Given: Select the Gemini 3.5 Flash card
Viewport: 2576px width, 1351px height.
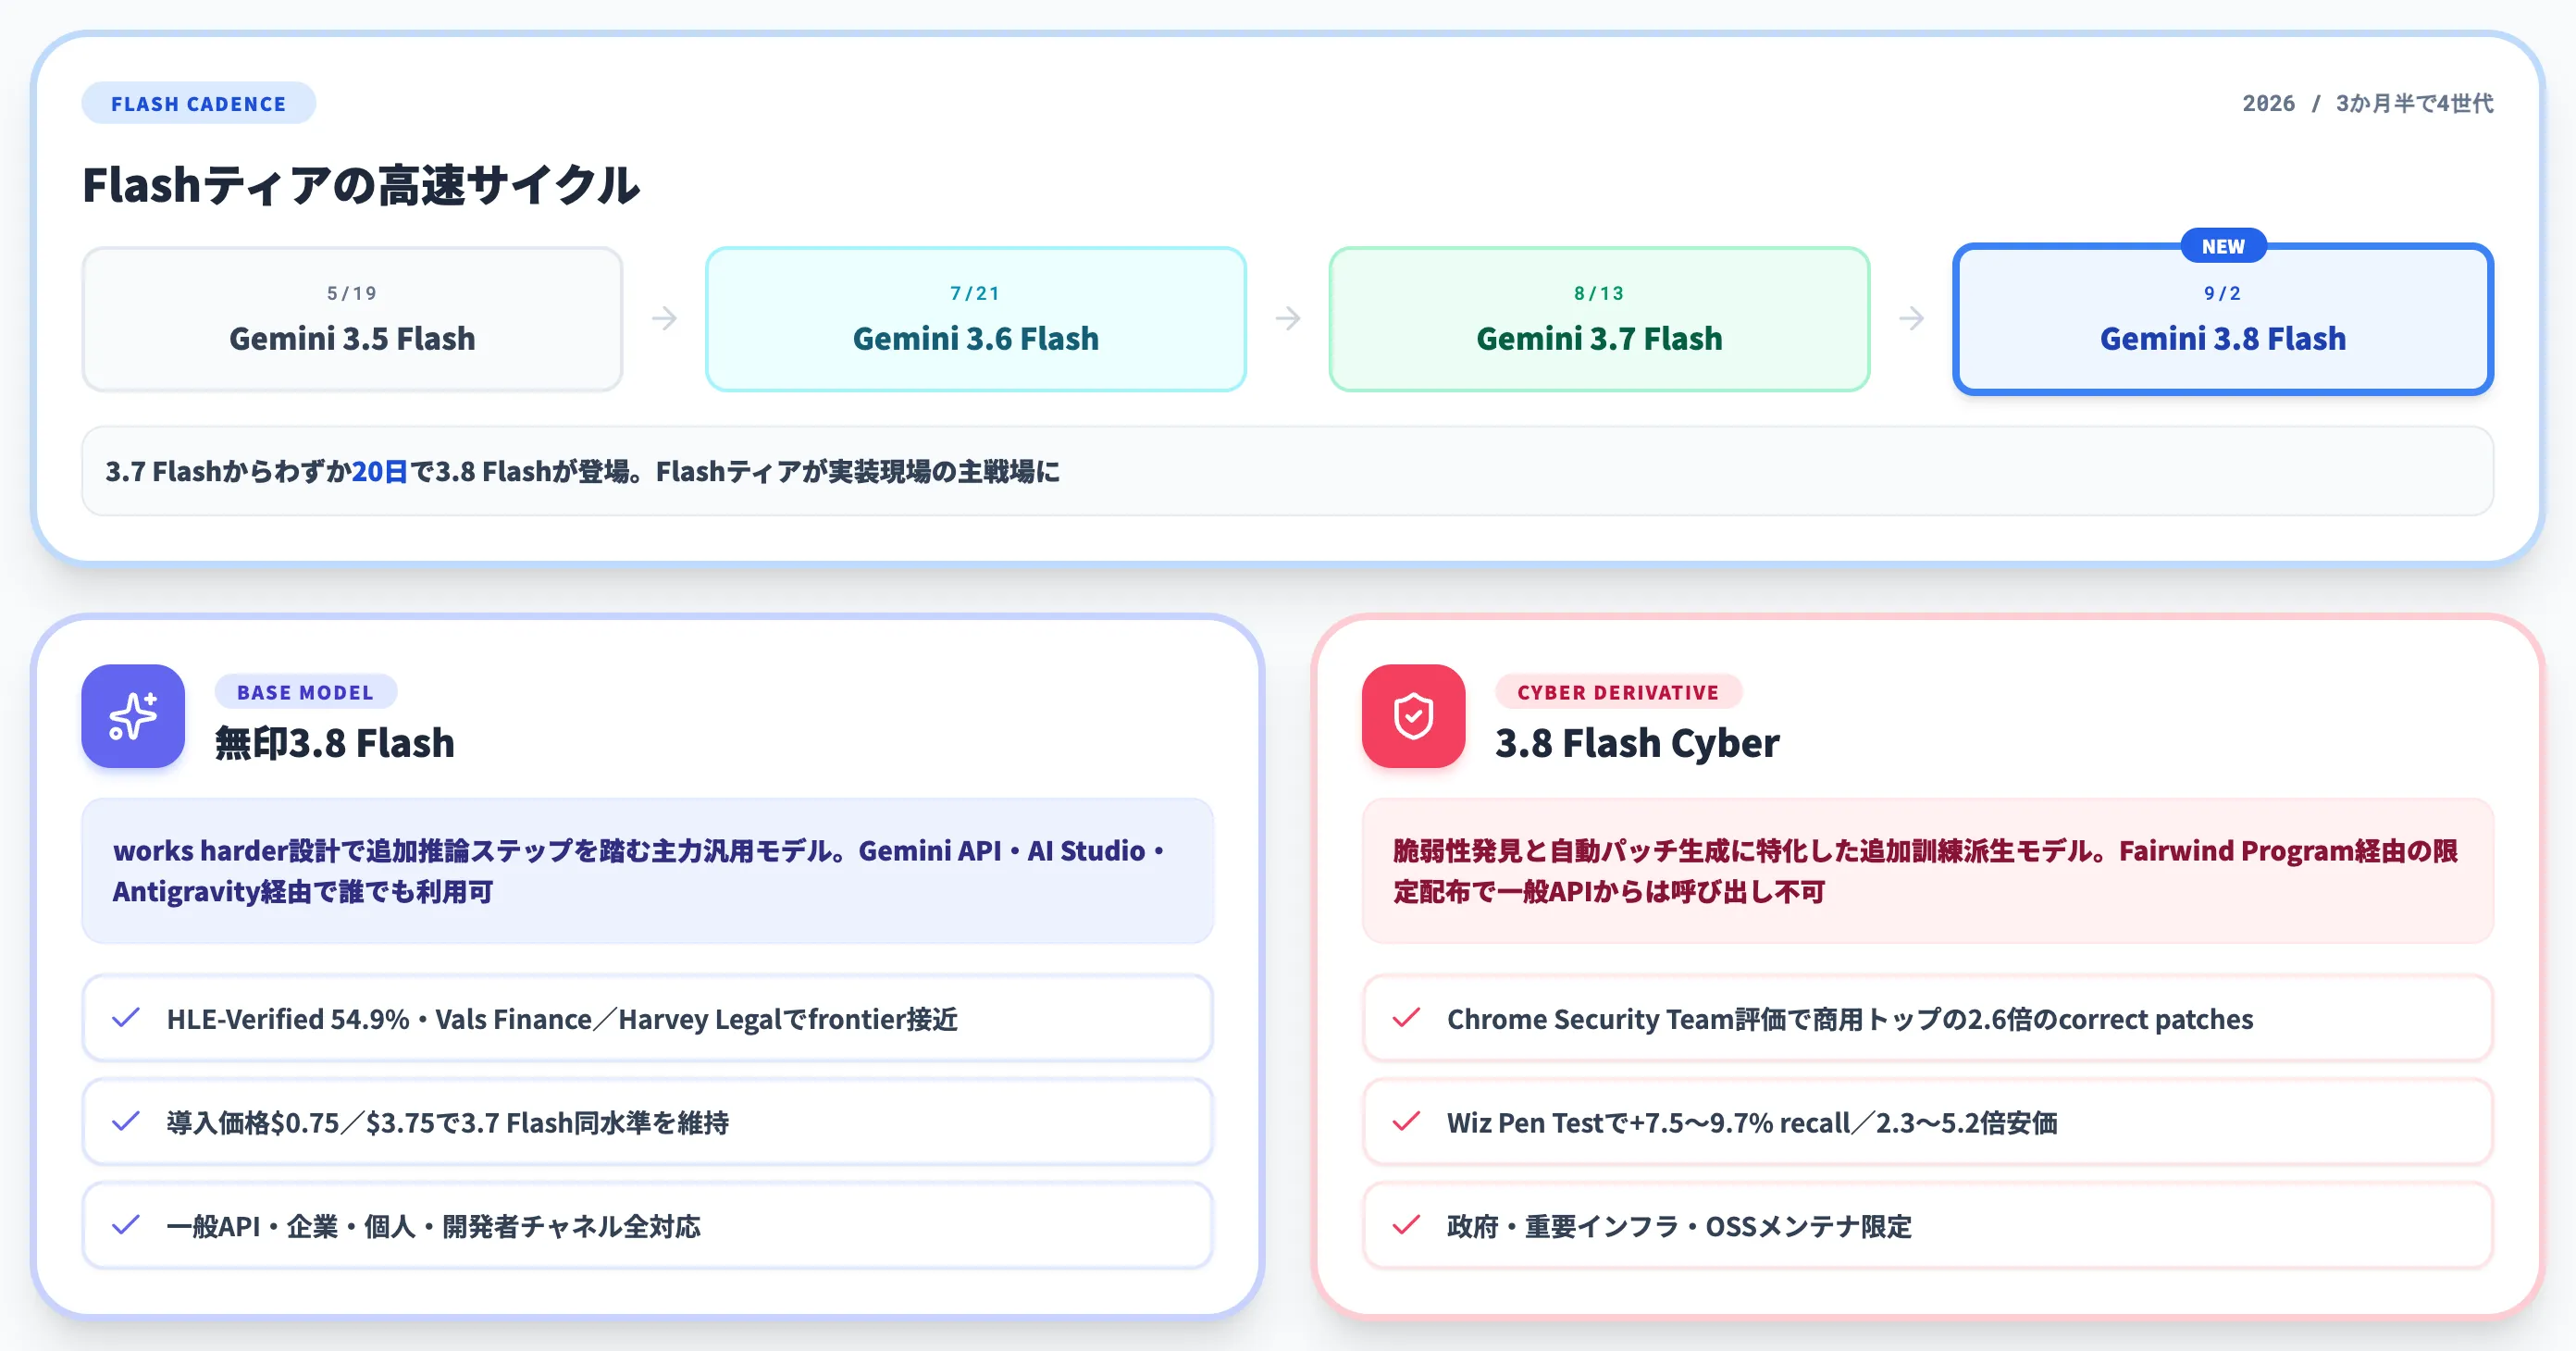Looking at the screenshot, I should [352, 319].
